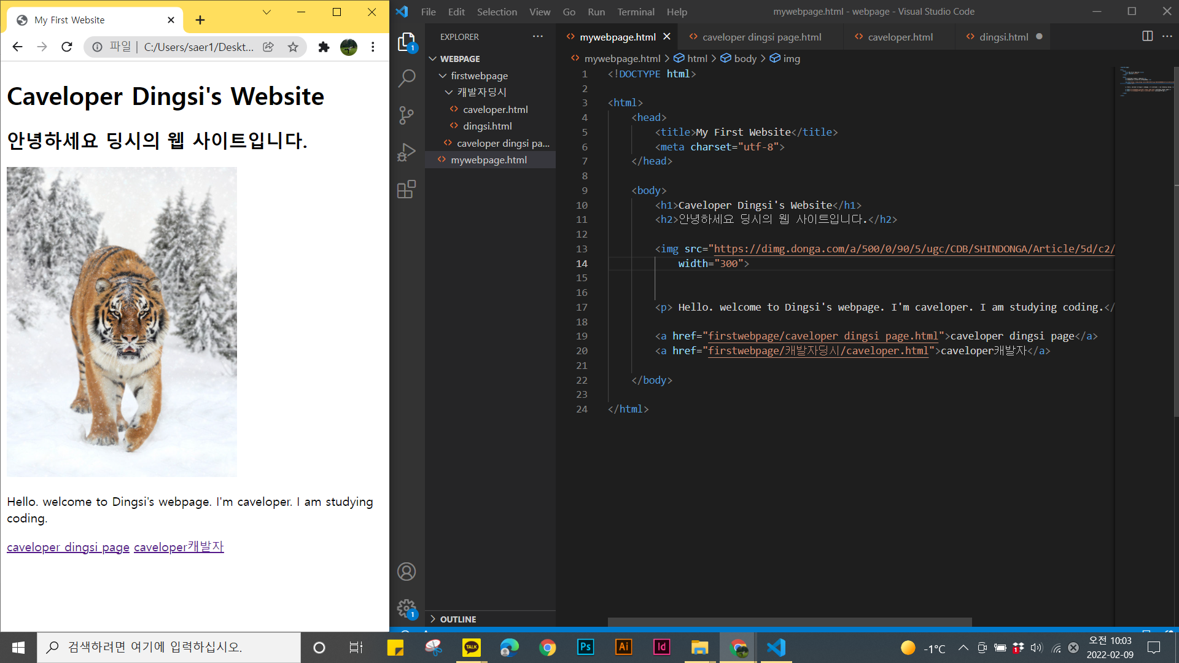Open the Accounts icon in activity bar
This screenshot has height=663, width=1179.
point(407,572)
